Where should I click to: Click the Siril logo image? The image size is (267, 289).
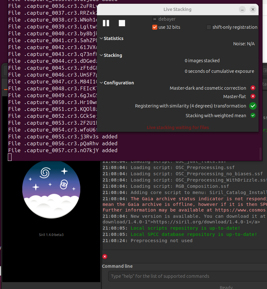(51, 191)
